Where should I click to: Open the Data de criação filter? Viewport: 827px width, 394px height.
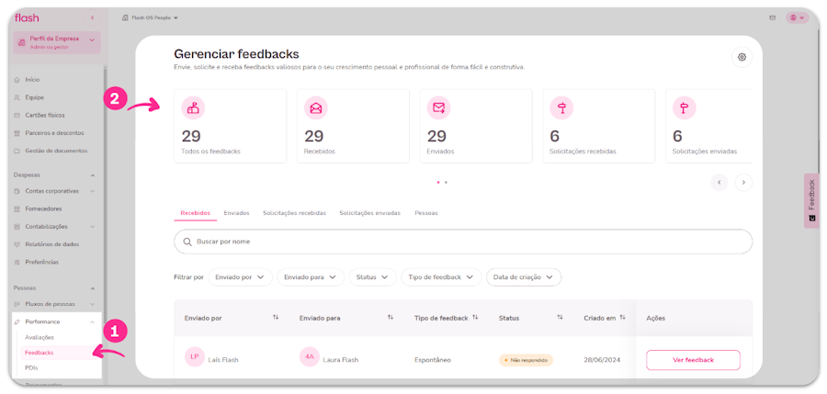point(524,277)
